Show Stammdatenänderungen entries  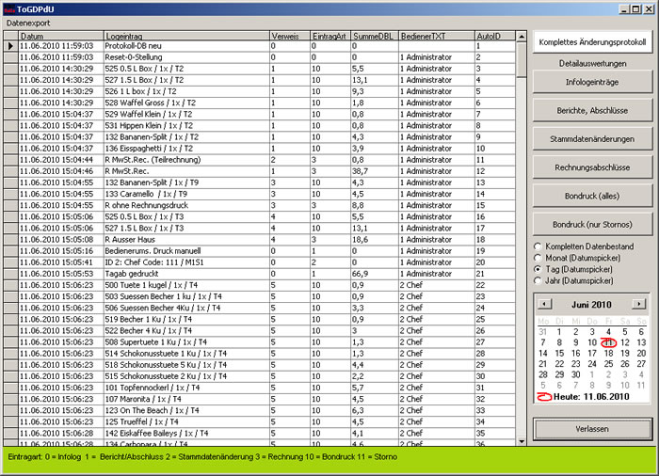click(x=592, y=139)
